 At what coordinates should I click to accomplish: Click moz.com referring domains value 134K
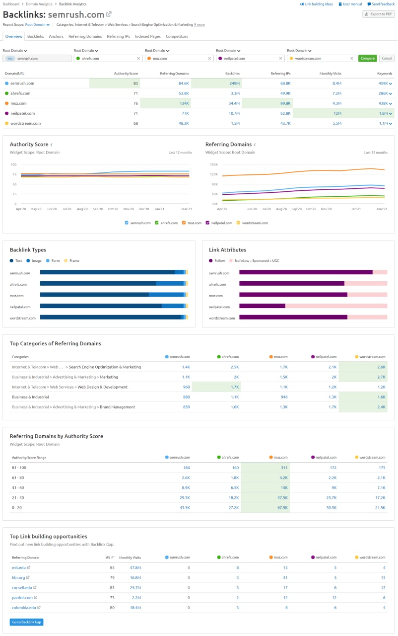click(x=184, y=103)
